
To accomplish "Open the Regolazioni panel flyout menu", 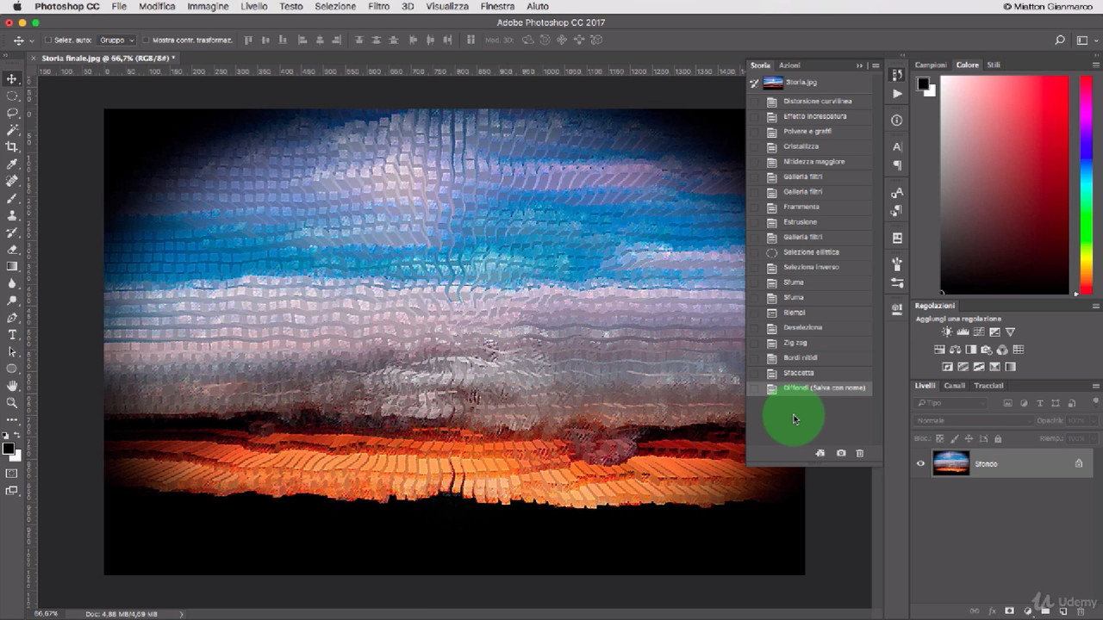I will coord(1096,306).
